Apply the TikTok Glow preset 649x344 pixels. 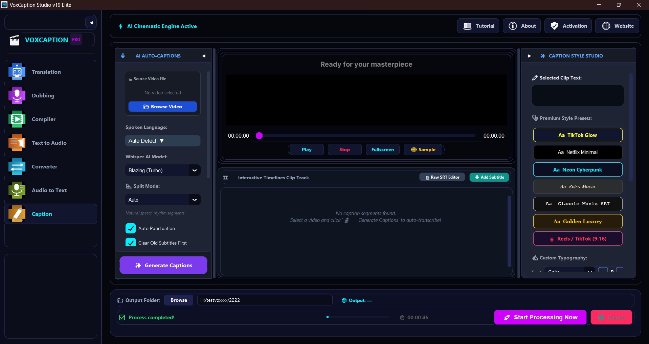click(x=578, y=135)
